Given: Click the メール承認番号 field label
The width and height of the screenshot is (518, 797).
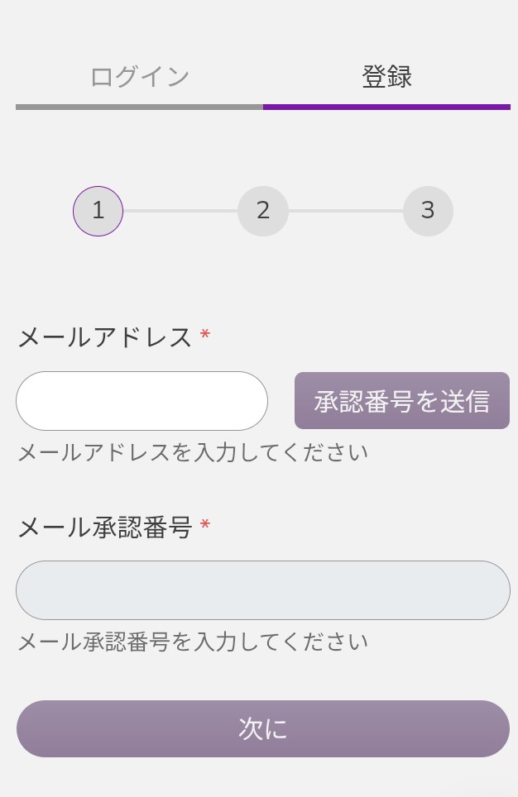Looking at the screenshot, I should [105, 527].
